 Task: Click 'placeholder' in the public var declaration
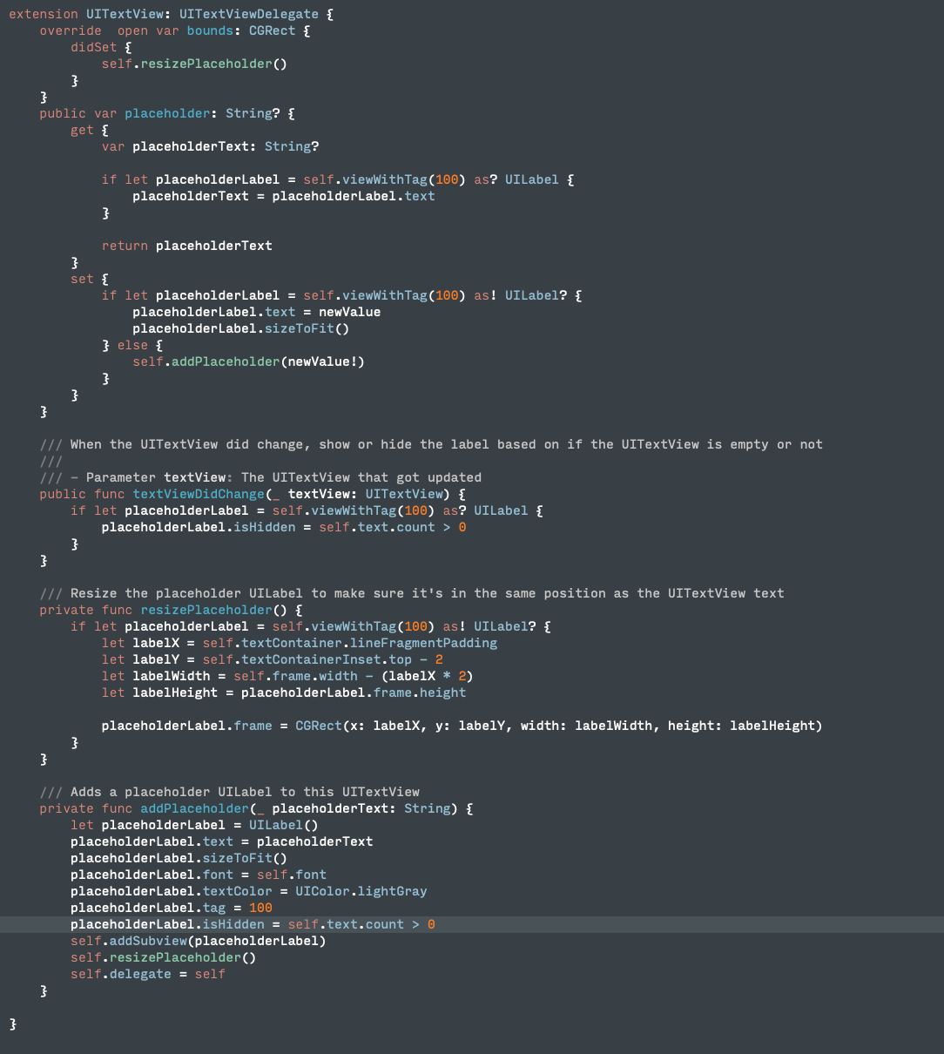click(x=167, y=113)
